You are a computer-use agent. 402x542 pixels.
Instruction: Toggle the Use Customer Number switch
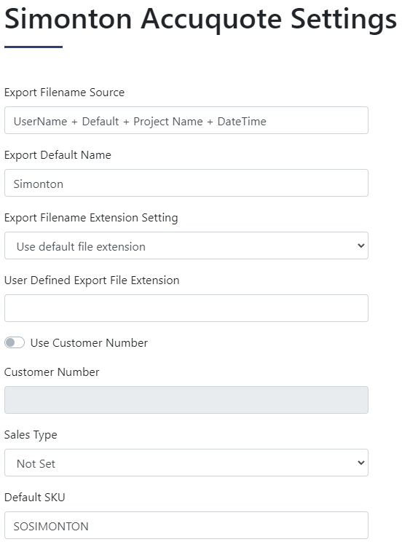coord(15,342)
